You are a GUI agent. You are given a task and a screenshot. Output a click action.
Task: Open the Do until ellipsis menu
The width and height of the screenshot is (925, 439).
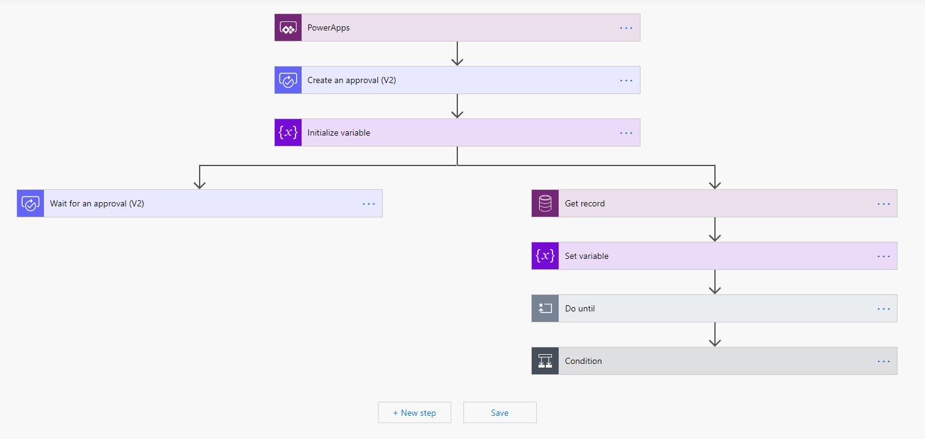click(x=883, y=309)
